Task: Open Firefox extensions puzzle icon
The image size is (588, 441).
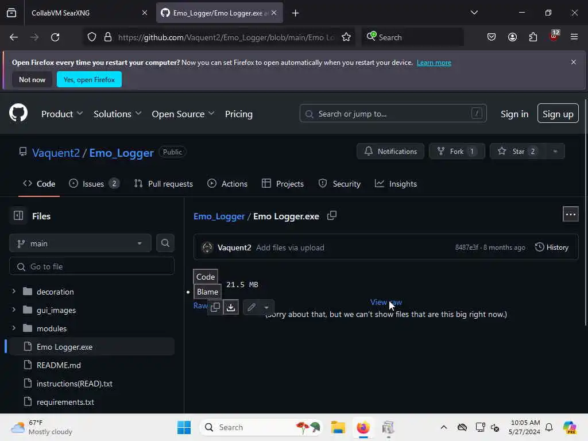Action: click(x=532, y=37)
